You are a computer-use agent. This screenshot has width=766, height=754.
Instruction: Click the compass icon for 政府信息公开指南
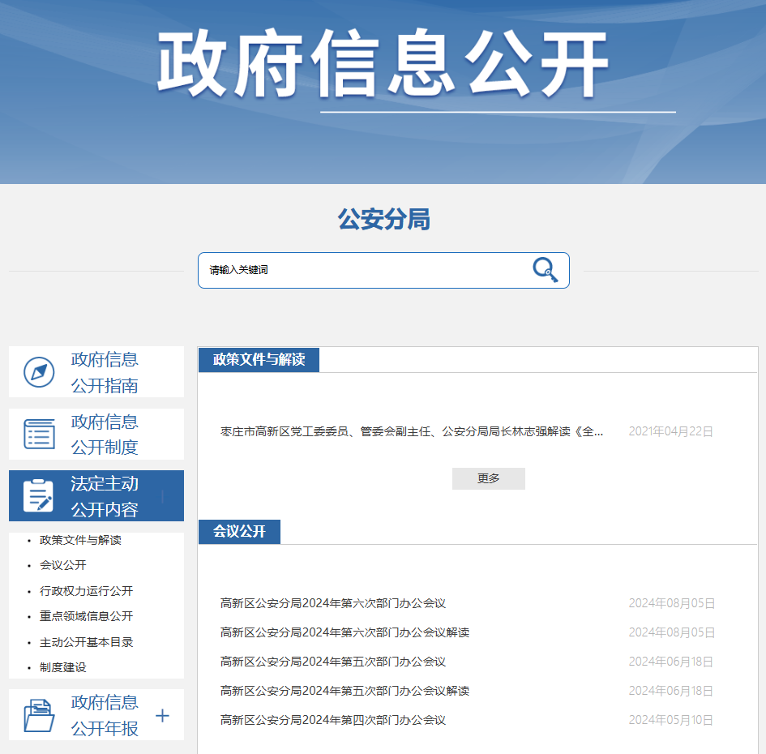39,372
